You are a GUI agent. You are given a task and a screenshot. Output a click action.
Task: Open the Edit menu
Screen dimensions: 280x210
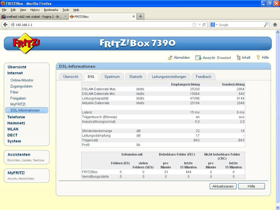click(x=13, y=10)
